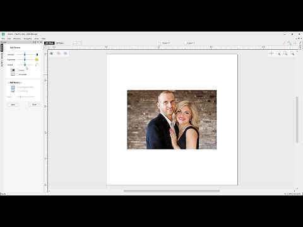Click the horizontal scrollbar below canvas
This screenshot has height=227, width=303.
tap(172, 191)
